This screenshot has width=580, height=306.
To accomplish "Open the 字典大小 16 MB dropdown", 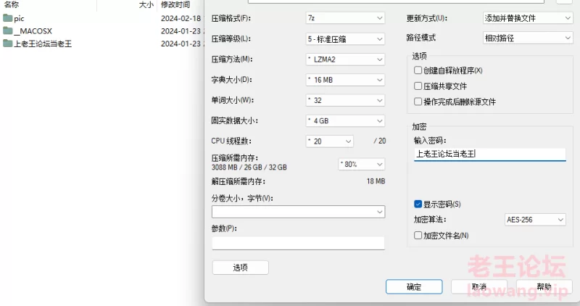I will [345, 80].
